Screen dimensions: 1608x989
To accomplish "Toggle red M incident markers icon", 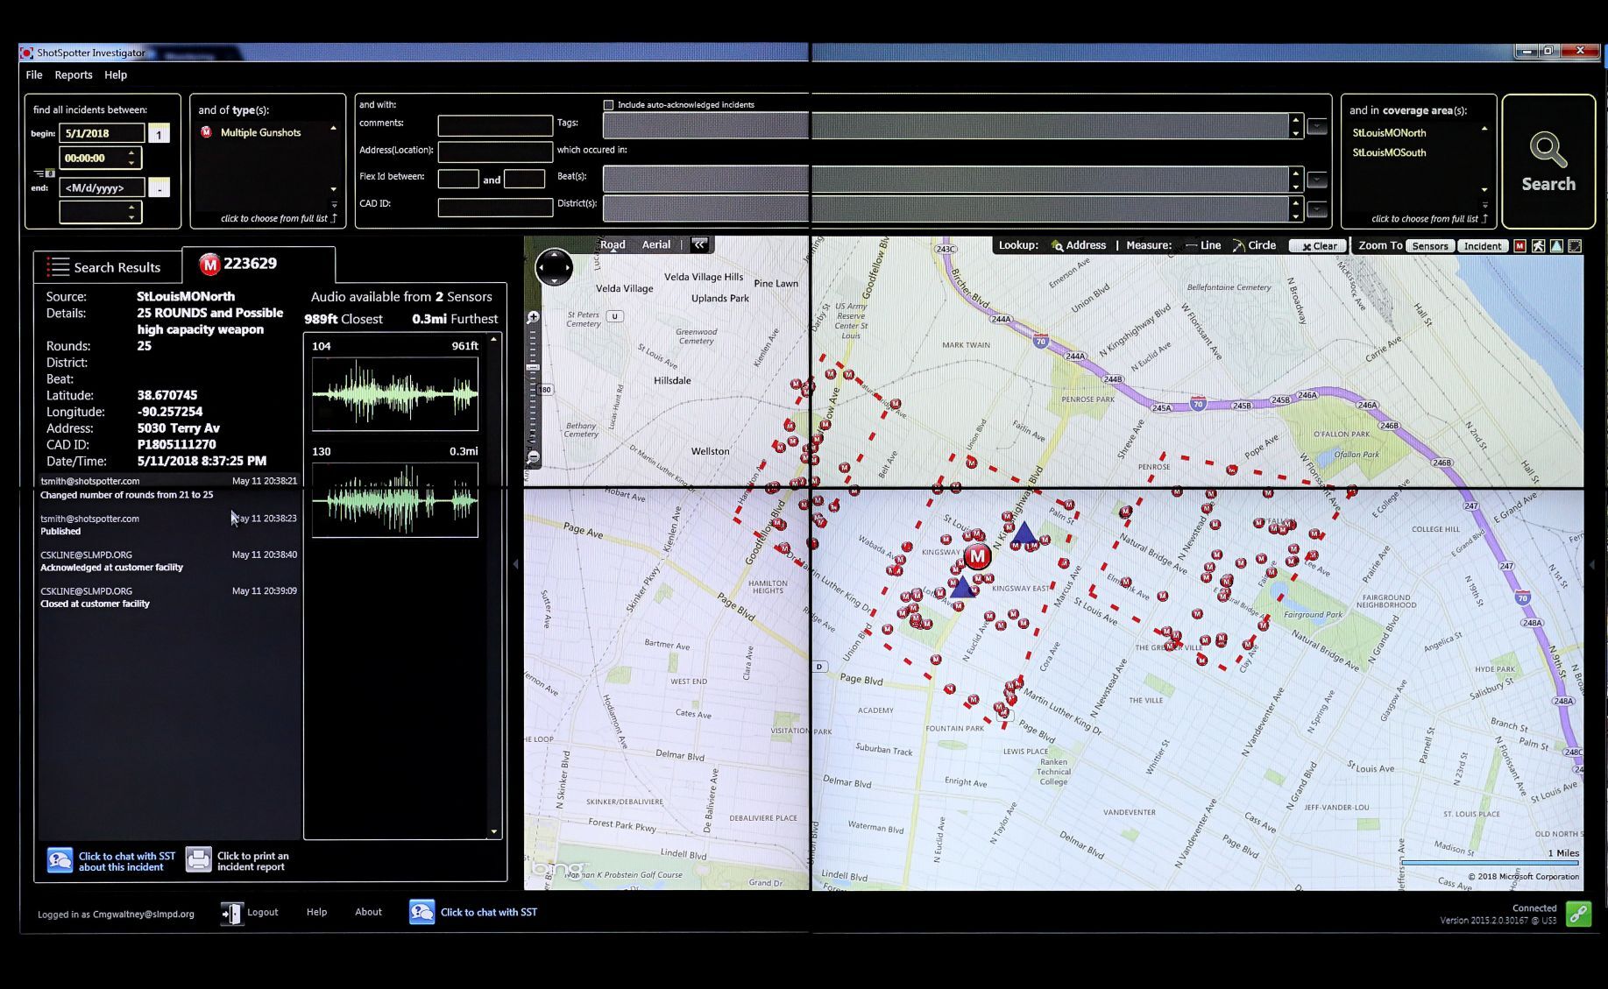I will 1519,246.
